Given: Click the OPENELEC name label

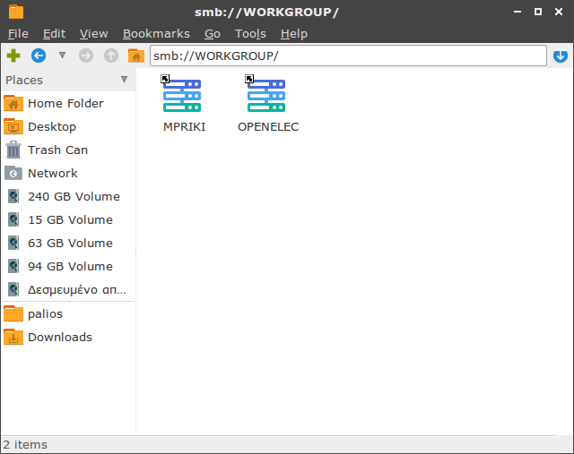Looking at the screenshot, I should click(268, 127).
